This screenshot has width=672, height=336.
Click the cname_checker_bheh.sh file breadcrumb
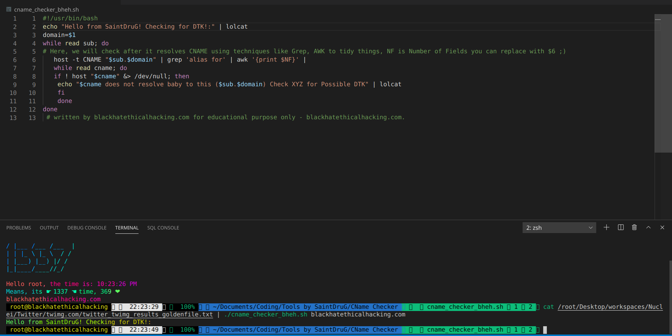point(46,9)
